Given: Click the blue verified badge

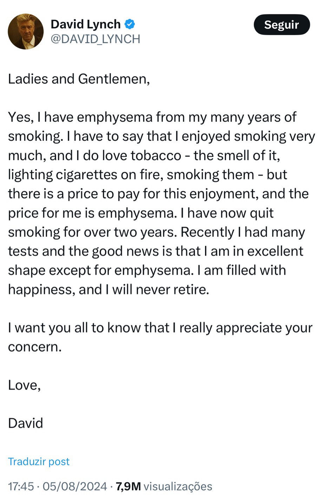Looking at the screenshot, I should click(130, 24).
